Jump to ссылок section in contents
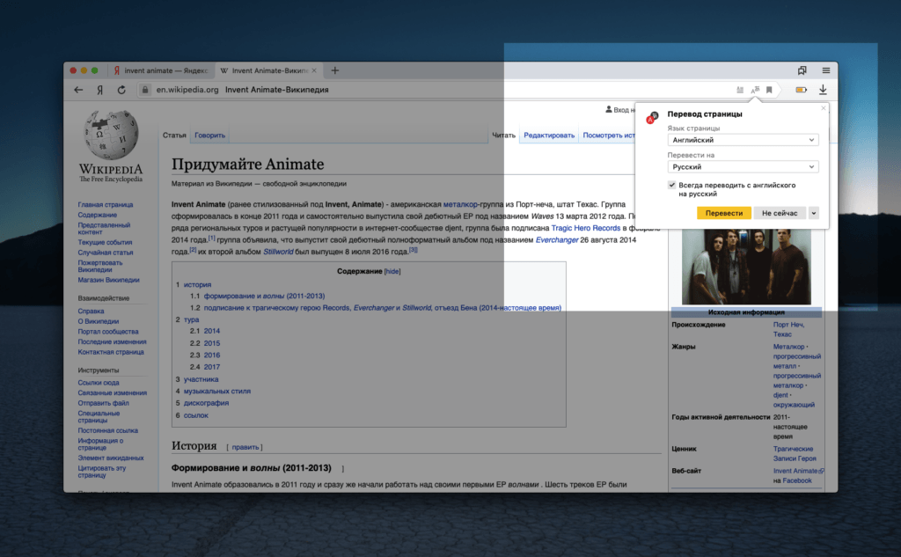 196,415
